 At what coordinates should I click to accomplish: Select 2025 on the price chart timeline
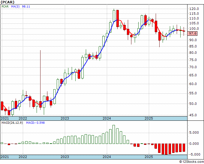149,118
